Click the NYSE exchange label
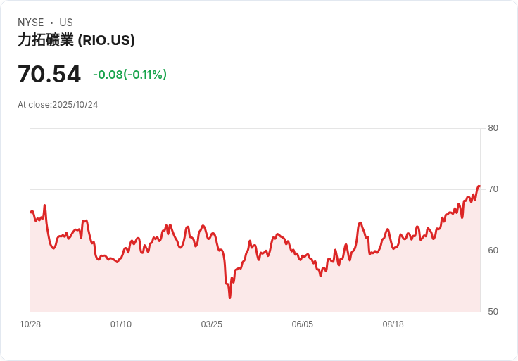518x361 pixels. [x=31, y=23]
